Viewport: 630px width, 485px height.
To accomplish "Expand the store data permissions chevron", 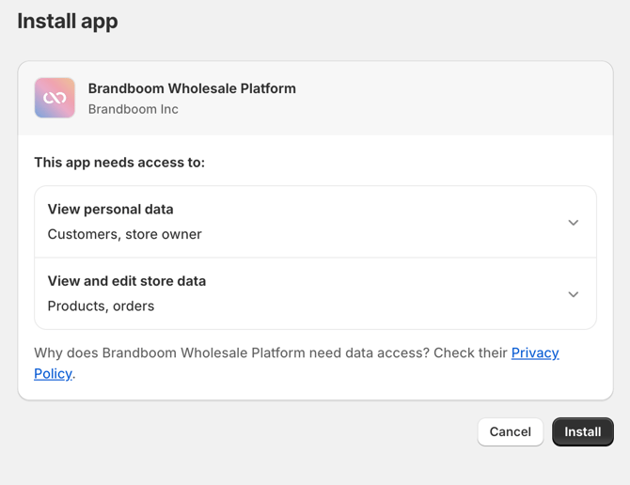I will pyautogui.click(x=573, y=294).
